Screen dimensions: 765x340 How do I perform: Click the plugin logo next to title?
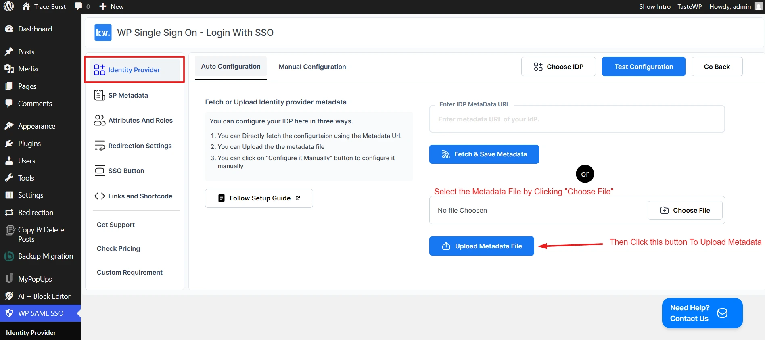[x=103, y=33]
